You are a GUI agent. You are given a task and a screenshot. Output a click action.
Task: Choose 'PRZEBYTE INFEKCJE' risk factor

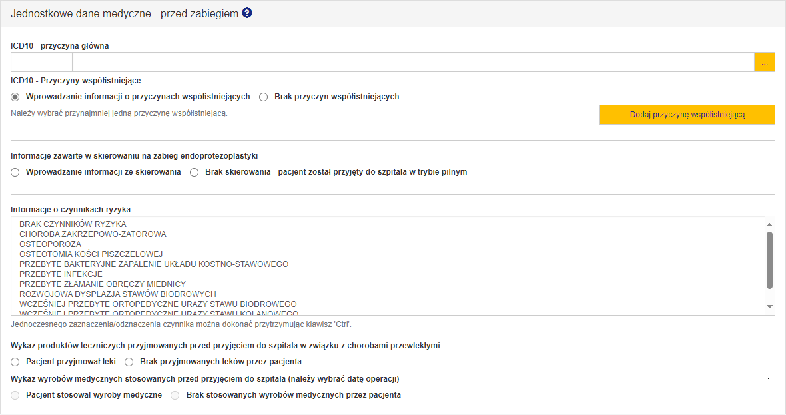[61, 274]
